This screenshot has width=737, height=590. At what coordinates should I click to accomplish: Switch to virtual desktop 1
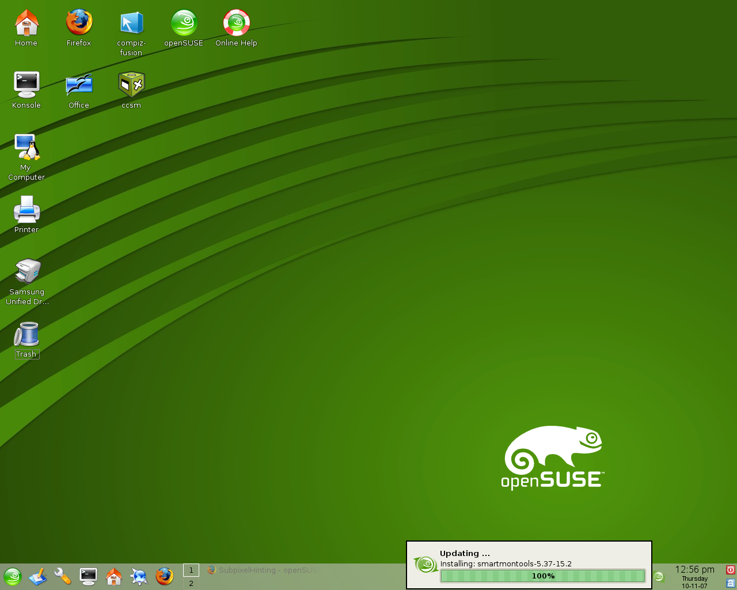(x=191, y=570)
